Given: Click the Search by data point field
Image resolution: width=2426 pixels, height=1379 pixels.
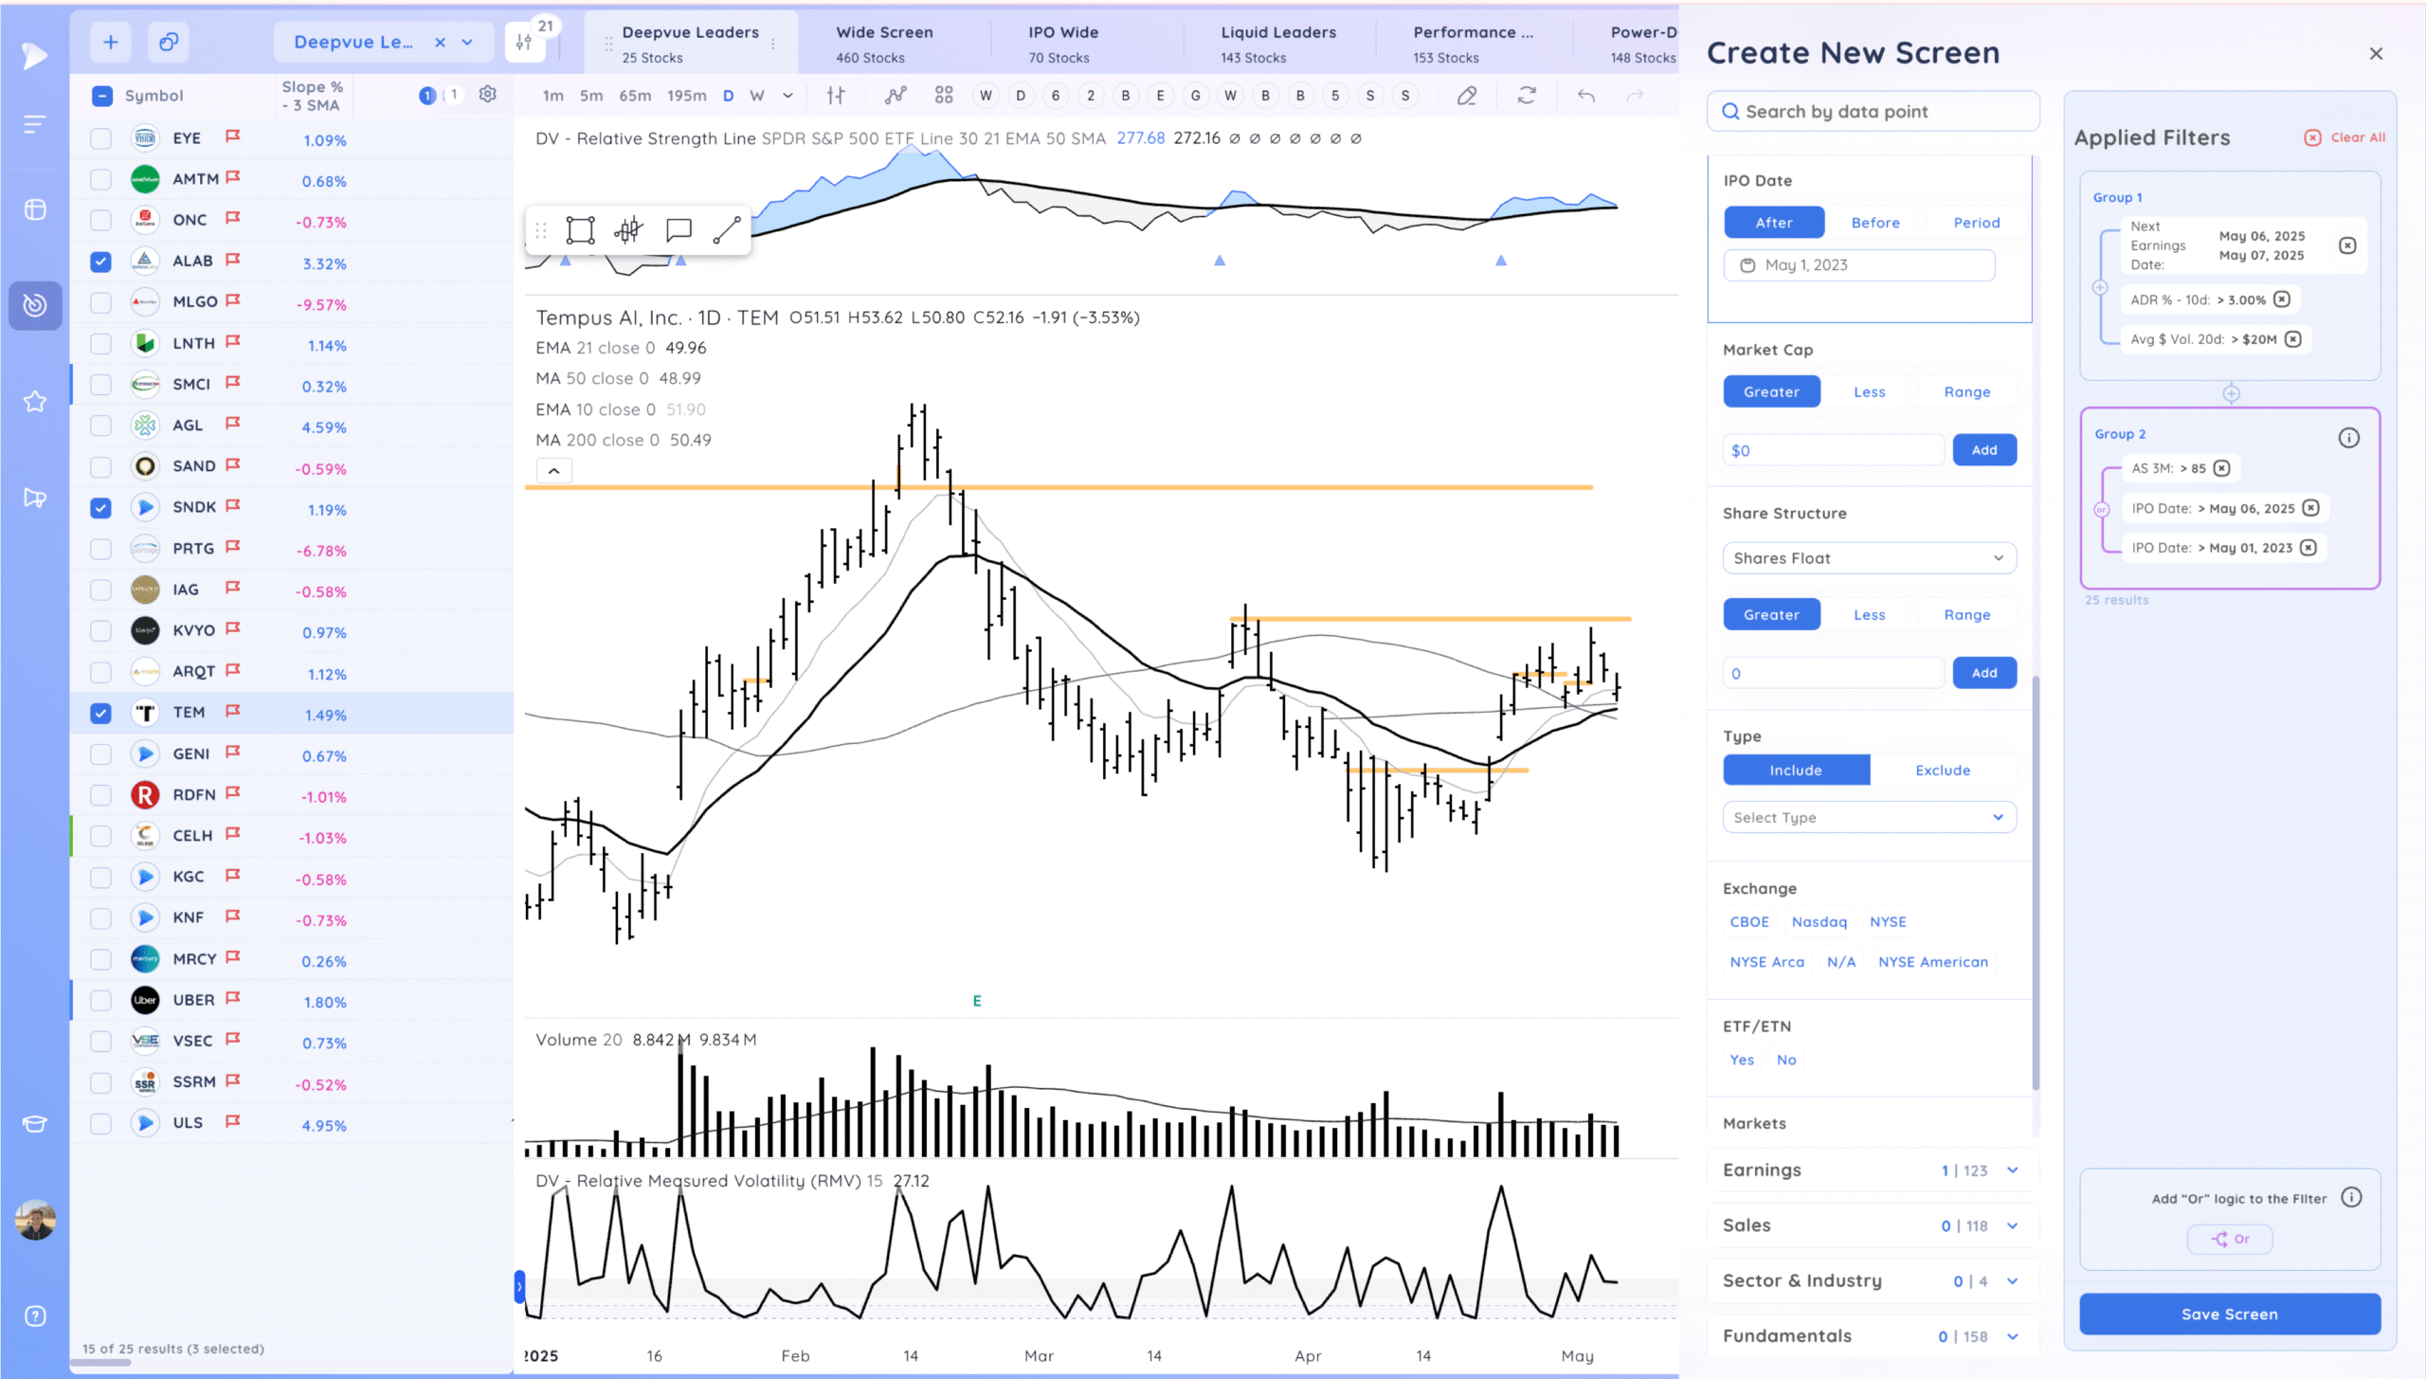Looking at the screenshot, I should pyautogui.click(x=1873, y=112).
